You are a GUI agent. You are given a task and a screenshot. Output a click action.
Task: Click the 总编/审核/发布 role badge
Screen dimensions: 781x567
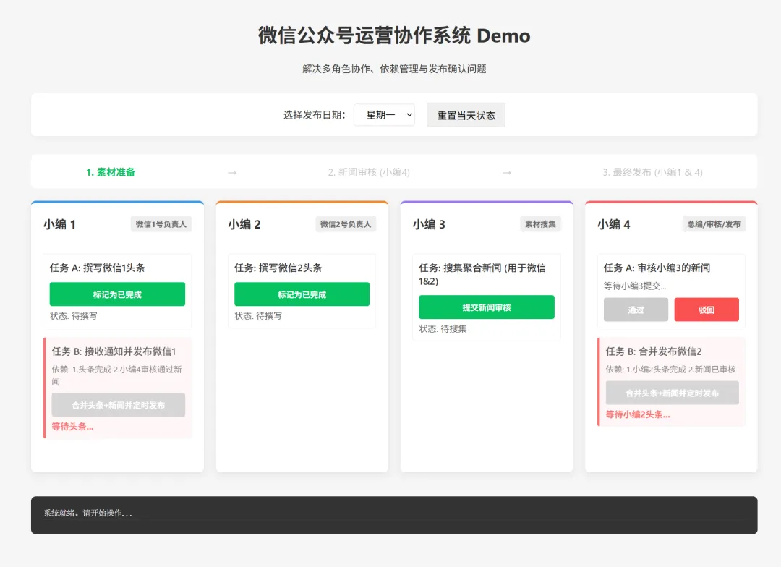coord(714,224)
